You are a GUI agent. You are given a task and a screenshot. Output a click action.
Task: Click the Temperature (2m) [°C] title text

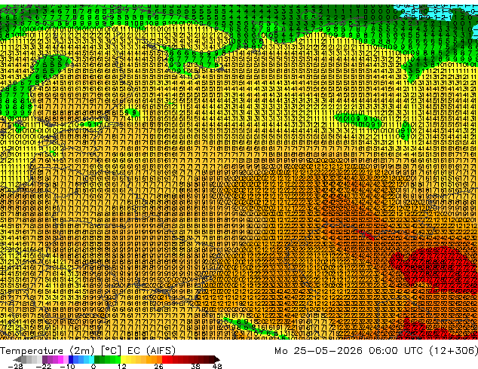60,351
